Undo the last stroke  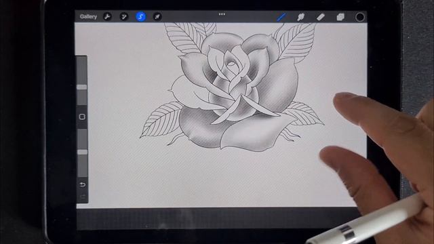(x=83, y=184)
